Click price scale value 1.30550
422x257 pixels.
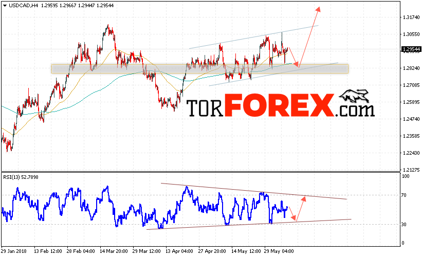tap(411, 34)
